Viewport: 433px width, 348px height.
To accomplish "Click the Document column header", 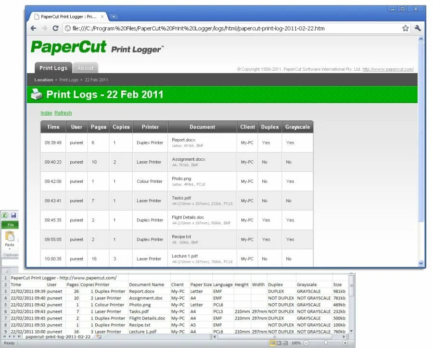I will 202,127.
